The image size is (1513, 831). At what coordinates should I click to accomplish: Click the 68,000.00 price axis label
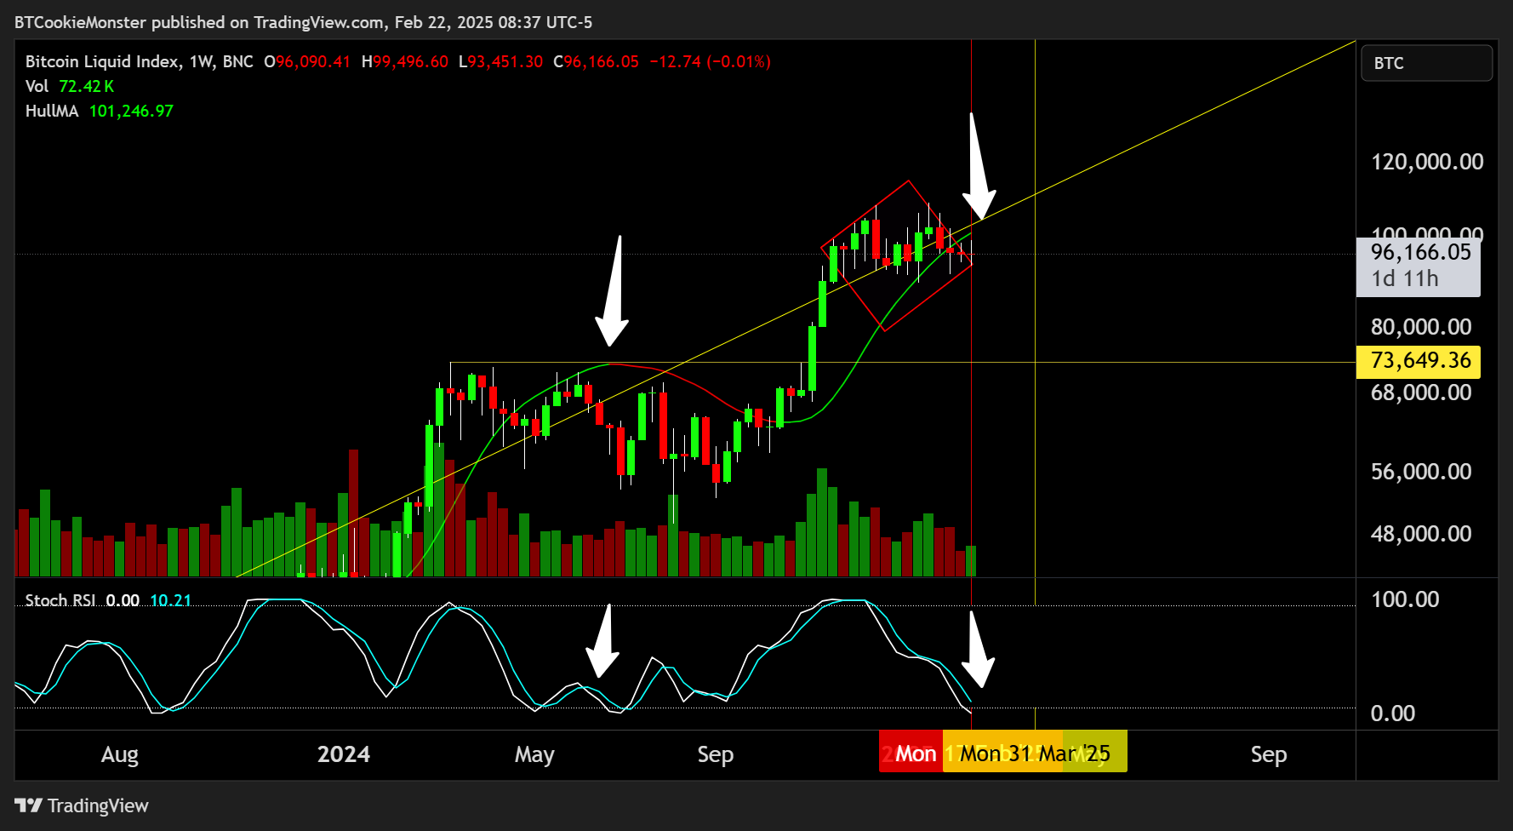click(1420, 393)
